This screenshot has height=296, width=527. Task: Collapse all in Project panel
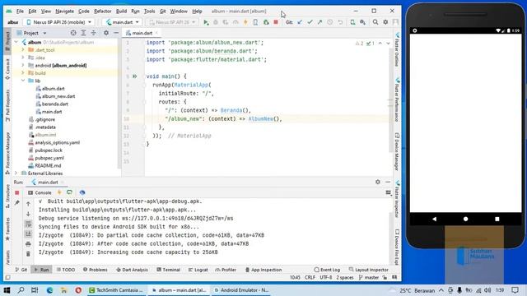point(93,33)
